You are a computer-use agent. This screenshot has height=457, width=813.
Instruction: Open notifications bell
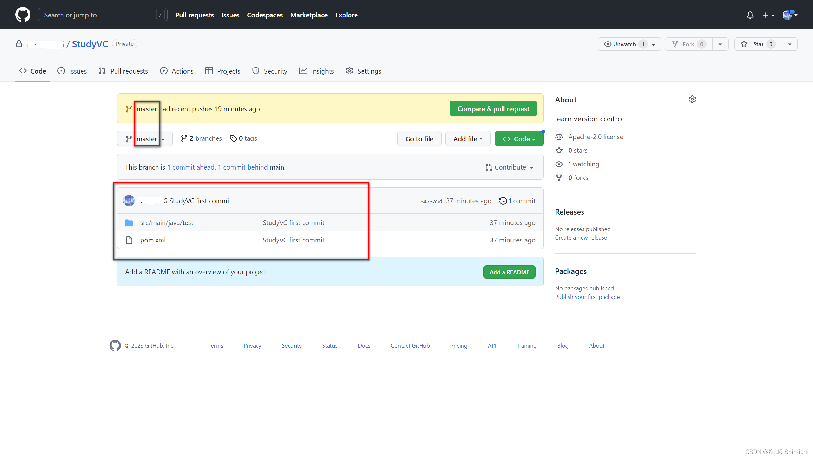pyautogui.click(x=750, y=15)
